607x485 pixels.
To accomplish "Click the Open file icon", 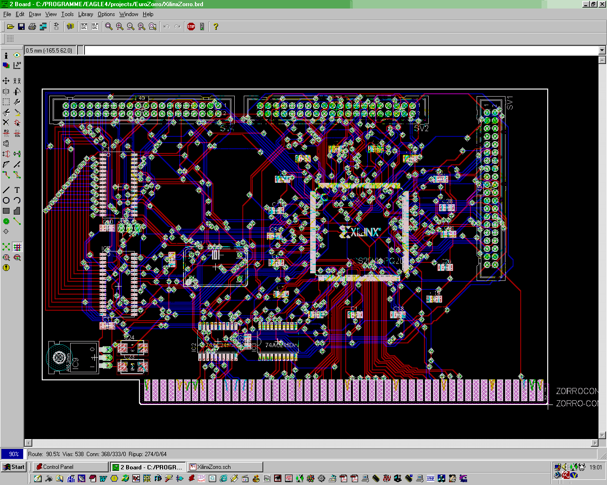I will tap(10, 27).
